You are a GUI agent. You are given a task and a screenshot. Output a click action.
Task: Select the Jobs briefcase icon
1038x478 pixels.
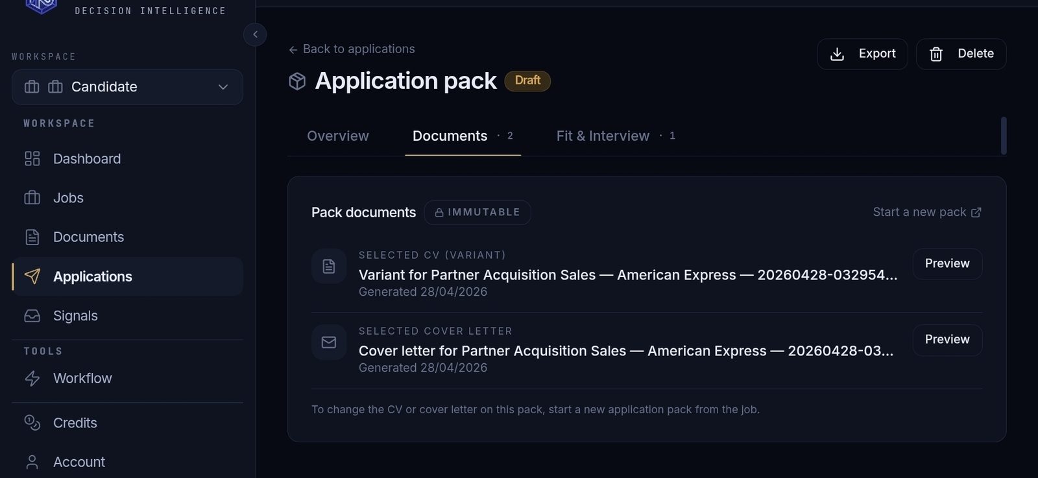tap(32, 198)
